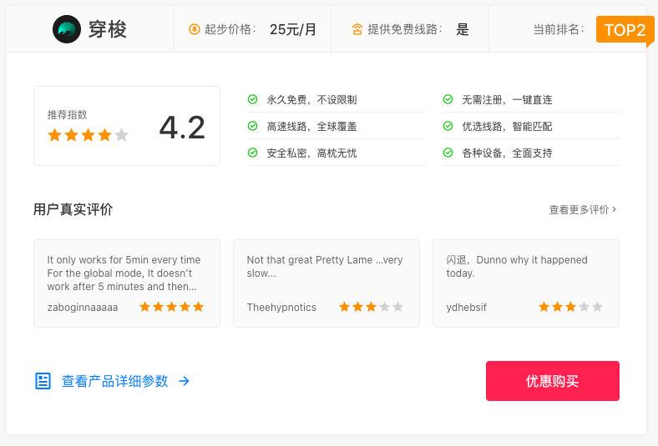Viewport: 658px width, 446px height.
Task: Click the 穿梭 product name
Action: [108, 29]
